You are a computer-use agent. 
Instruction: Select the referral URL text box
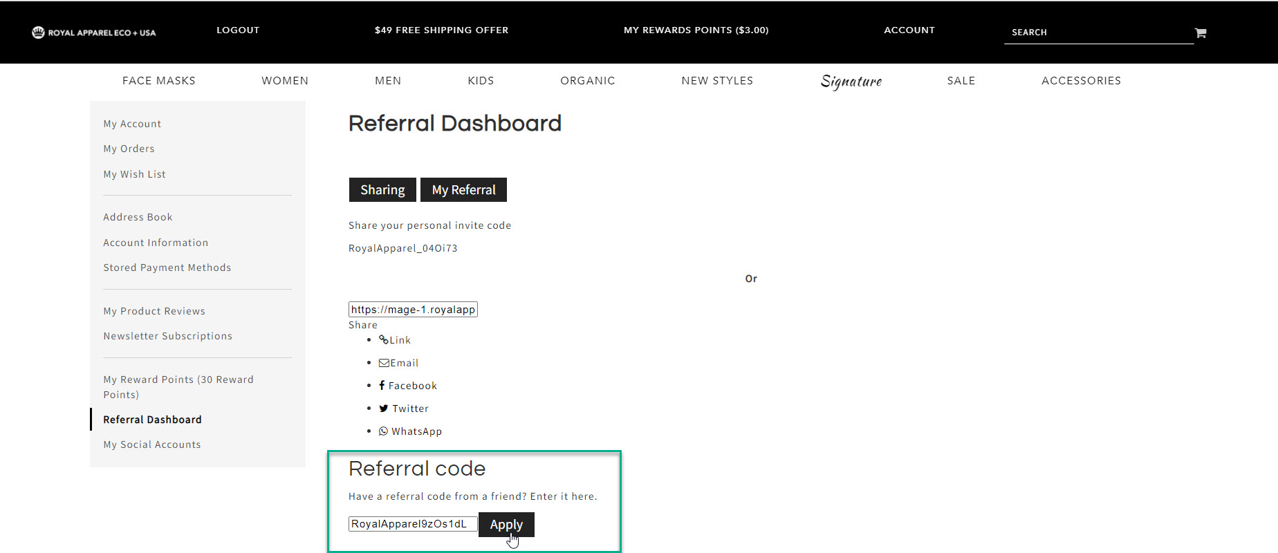[x=413, y=310]
